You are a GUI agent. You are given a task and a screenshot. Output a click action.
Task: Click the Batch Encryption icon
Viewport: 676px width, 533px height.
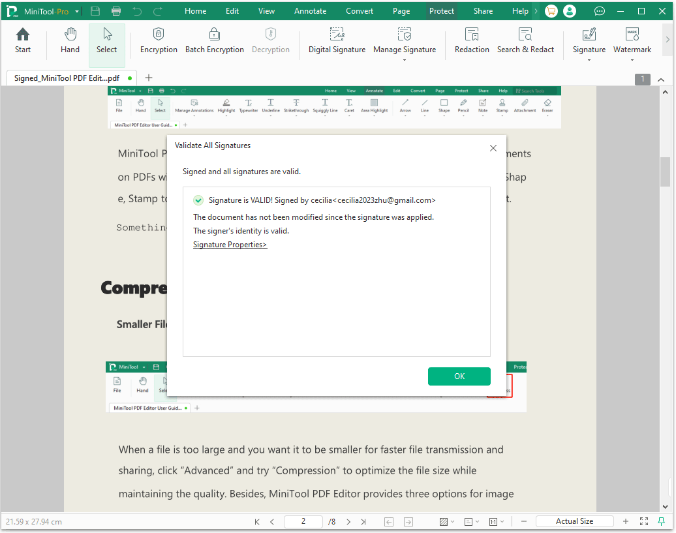[214, 42]
